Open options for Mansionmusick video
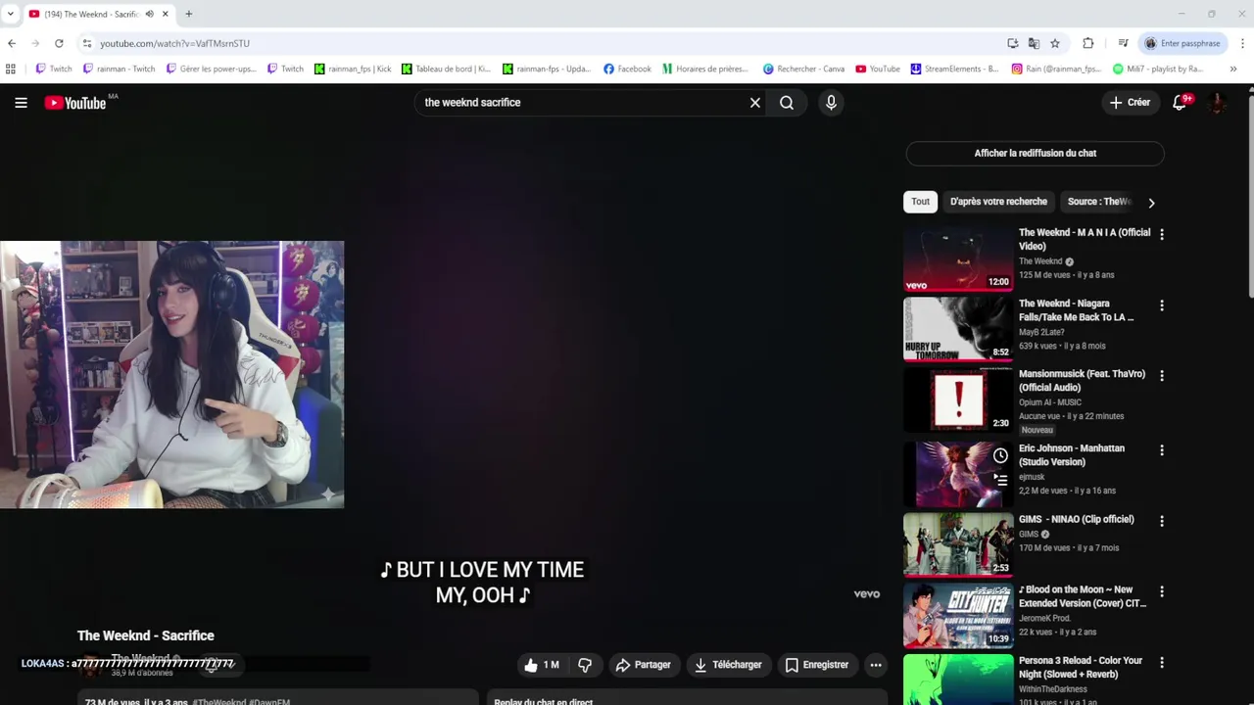Screen dimensions: 1254x705 tap(1162, 376)
